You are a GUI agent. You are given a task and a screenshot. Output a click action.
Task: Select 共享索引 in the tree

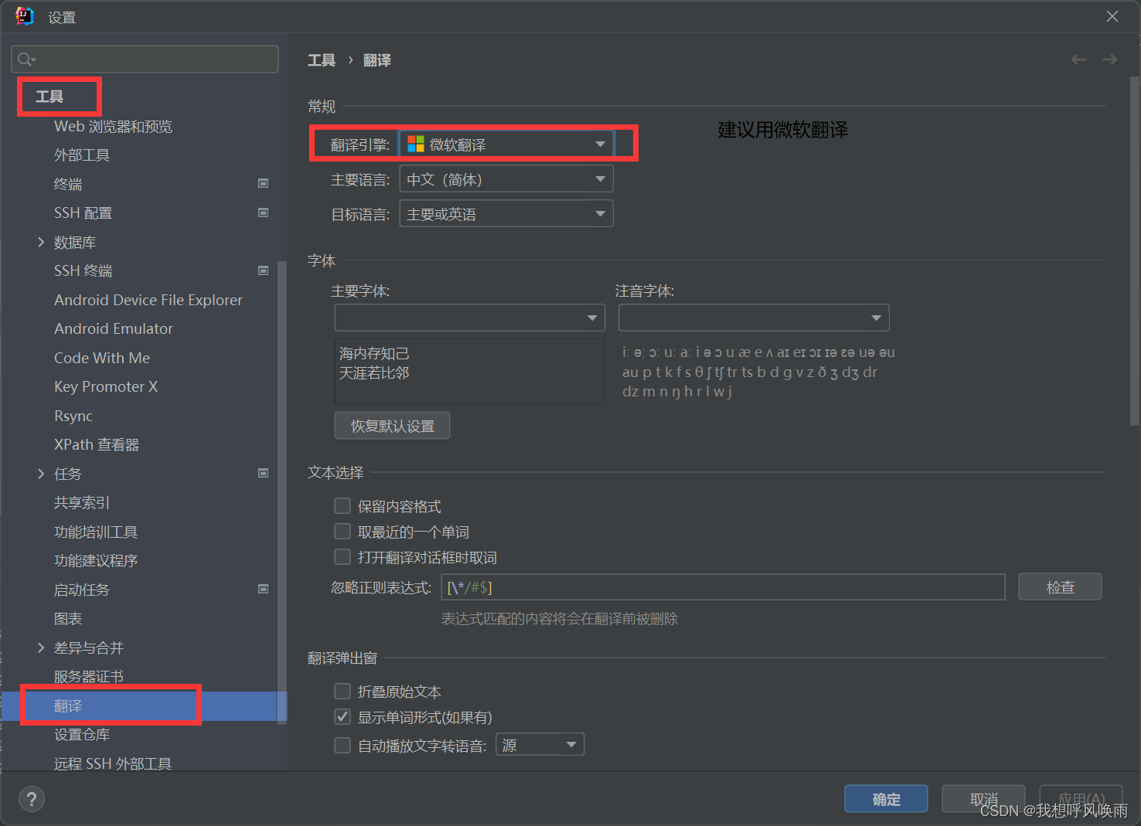tap(82, 503)
